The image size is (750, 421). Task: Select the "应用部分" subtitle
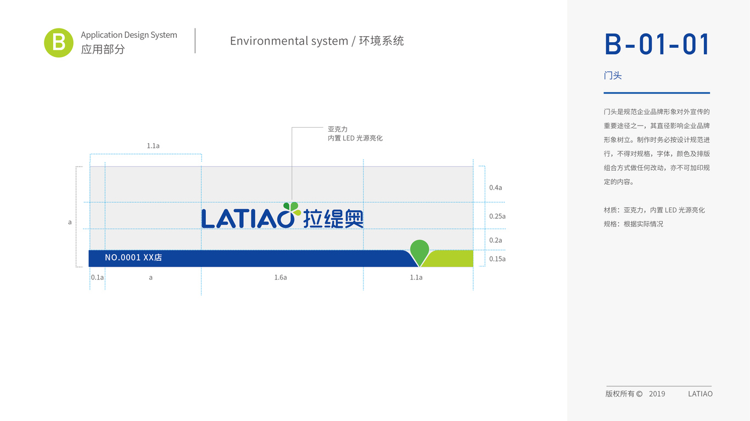(103, 49)
